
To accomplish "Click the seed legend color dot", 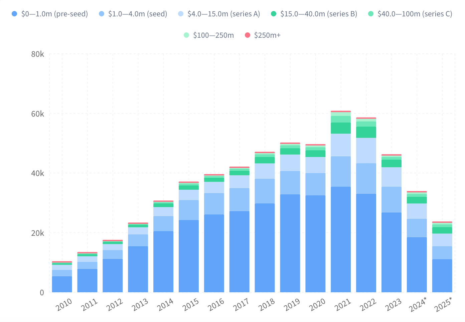I will point(102,14).
